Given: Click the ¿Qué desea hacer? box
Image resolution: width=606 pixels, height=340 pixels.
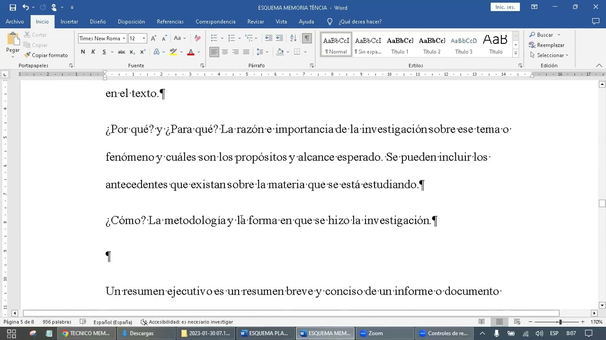Looking at the screenshot, I should pyautogui.click(x=360, y=22).
